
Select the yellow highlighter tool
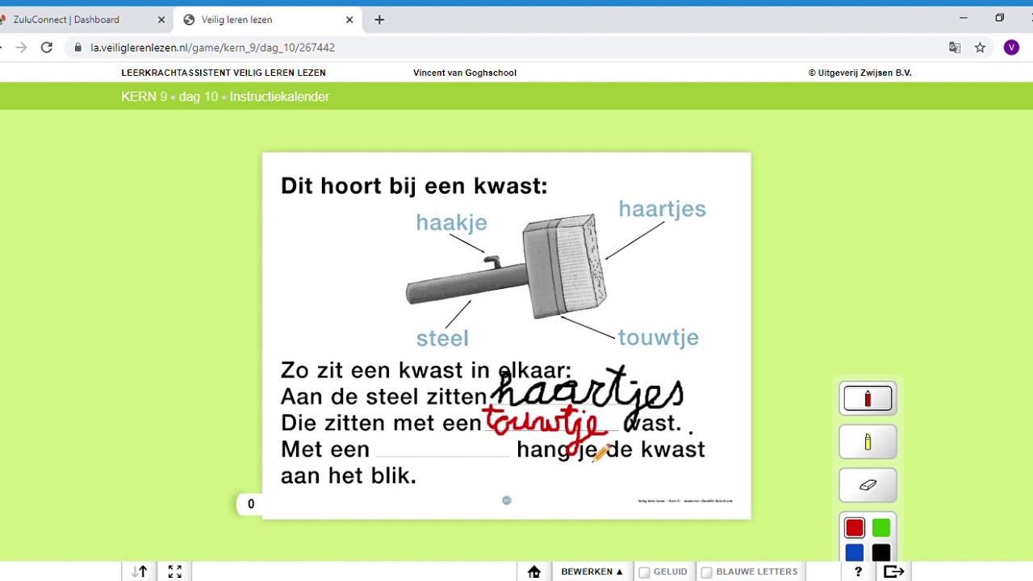click(x=868, y=442)
